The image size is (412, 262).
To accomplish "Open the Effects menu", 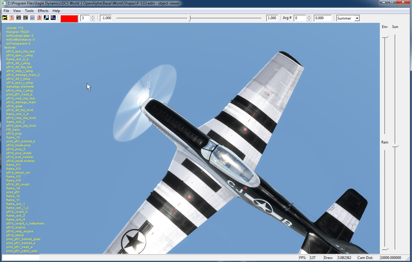I will (43, 11).
